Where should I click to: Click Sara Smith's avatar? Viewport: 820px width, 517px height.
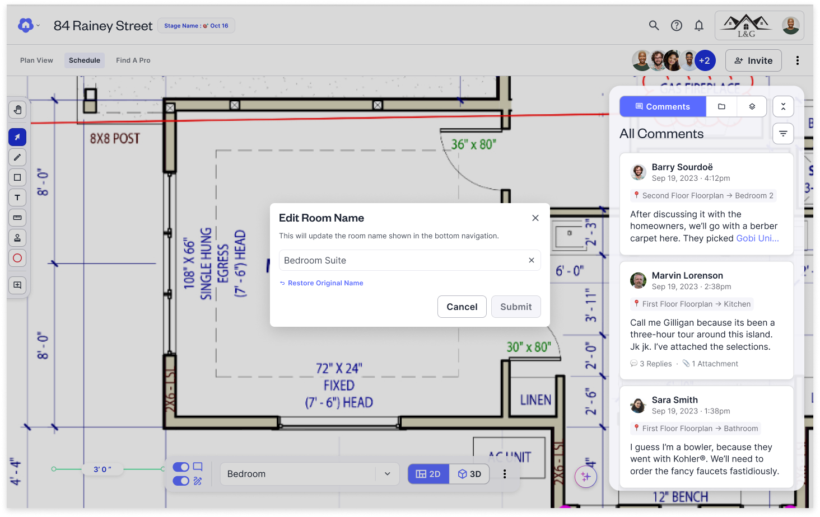[x=639, y=405]
